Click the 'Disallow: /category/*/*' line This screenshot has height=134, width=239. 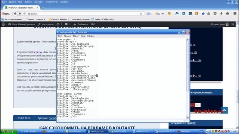[x=73, y=67]
